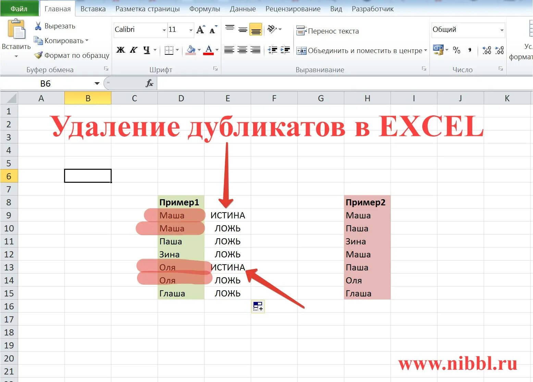Open the Файл (File) tab
This screenshot has width=533, height=382.
pos(19,9)
